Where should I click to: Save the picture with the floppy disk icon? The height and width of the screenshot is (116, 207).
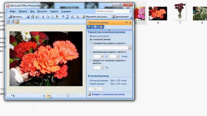click(x=28, y=17)
